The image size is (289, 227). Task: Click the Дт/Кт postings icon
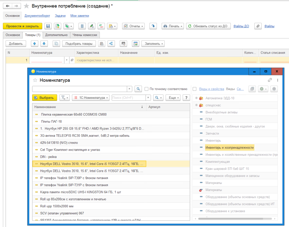101,26
